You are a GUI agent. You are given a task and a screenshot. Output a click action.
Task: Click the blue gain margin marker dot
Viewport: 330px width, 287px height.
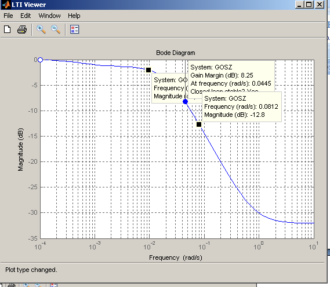point(185,102)
